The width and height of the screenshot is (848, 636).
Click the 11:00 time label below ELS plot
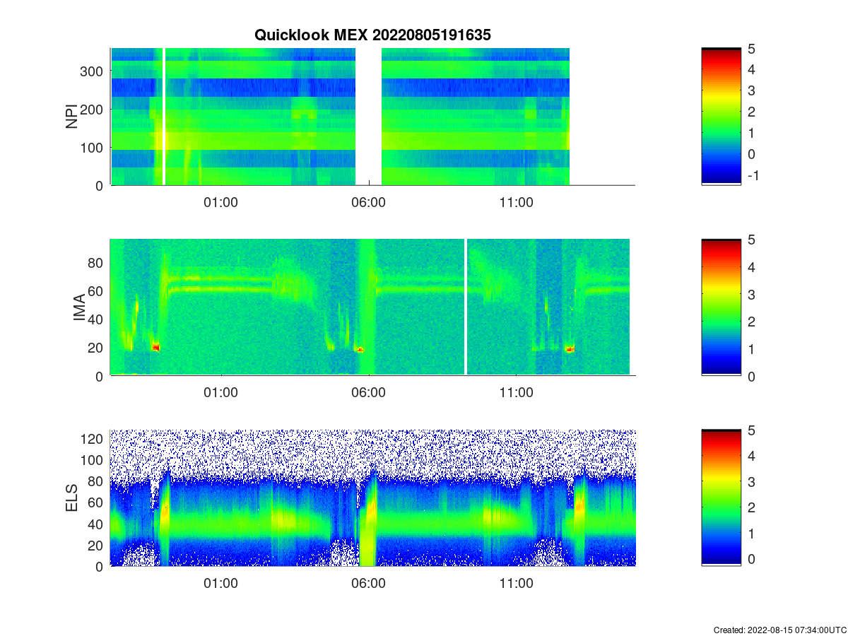tap(517, 583)
